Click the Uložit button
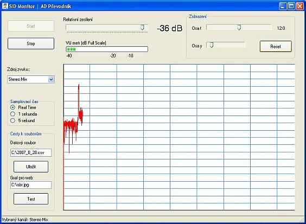 (31, 167)
